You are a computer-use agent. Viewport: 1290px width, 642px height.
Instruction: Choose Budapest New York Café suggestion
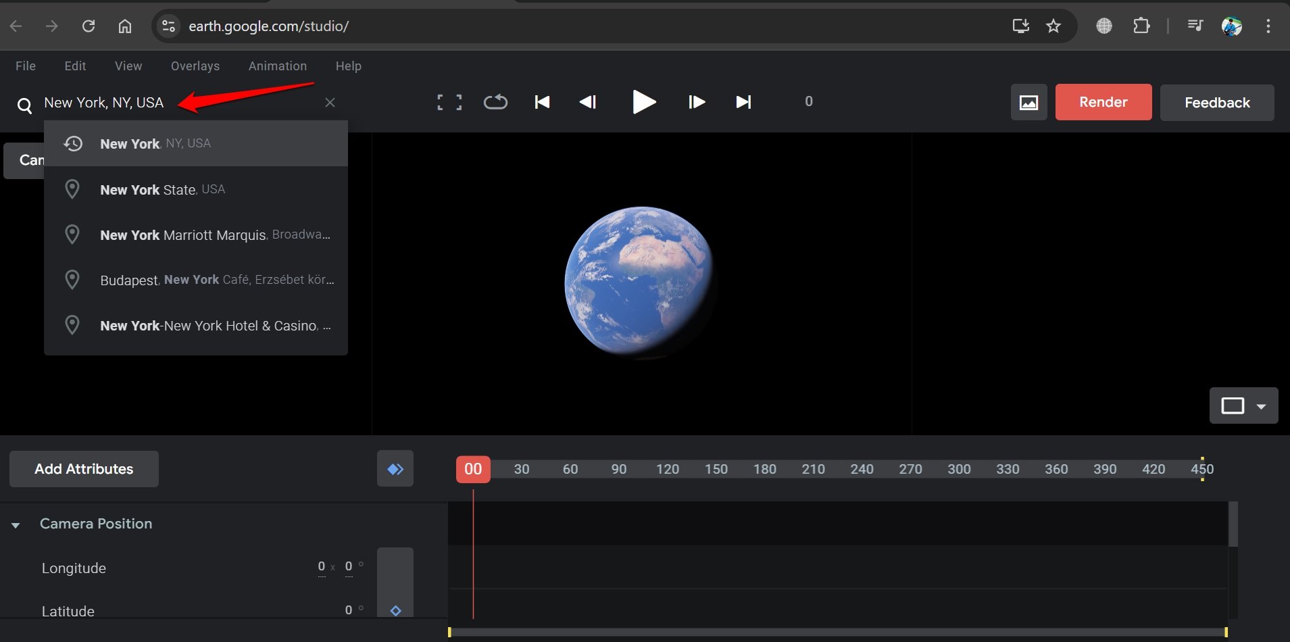[x=196, y=280]
